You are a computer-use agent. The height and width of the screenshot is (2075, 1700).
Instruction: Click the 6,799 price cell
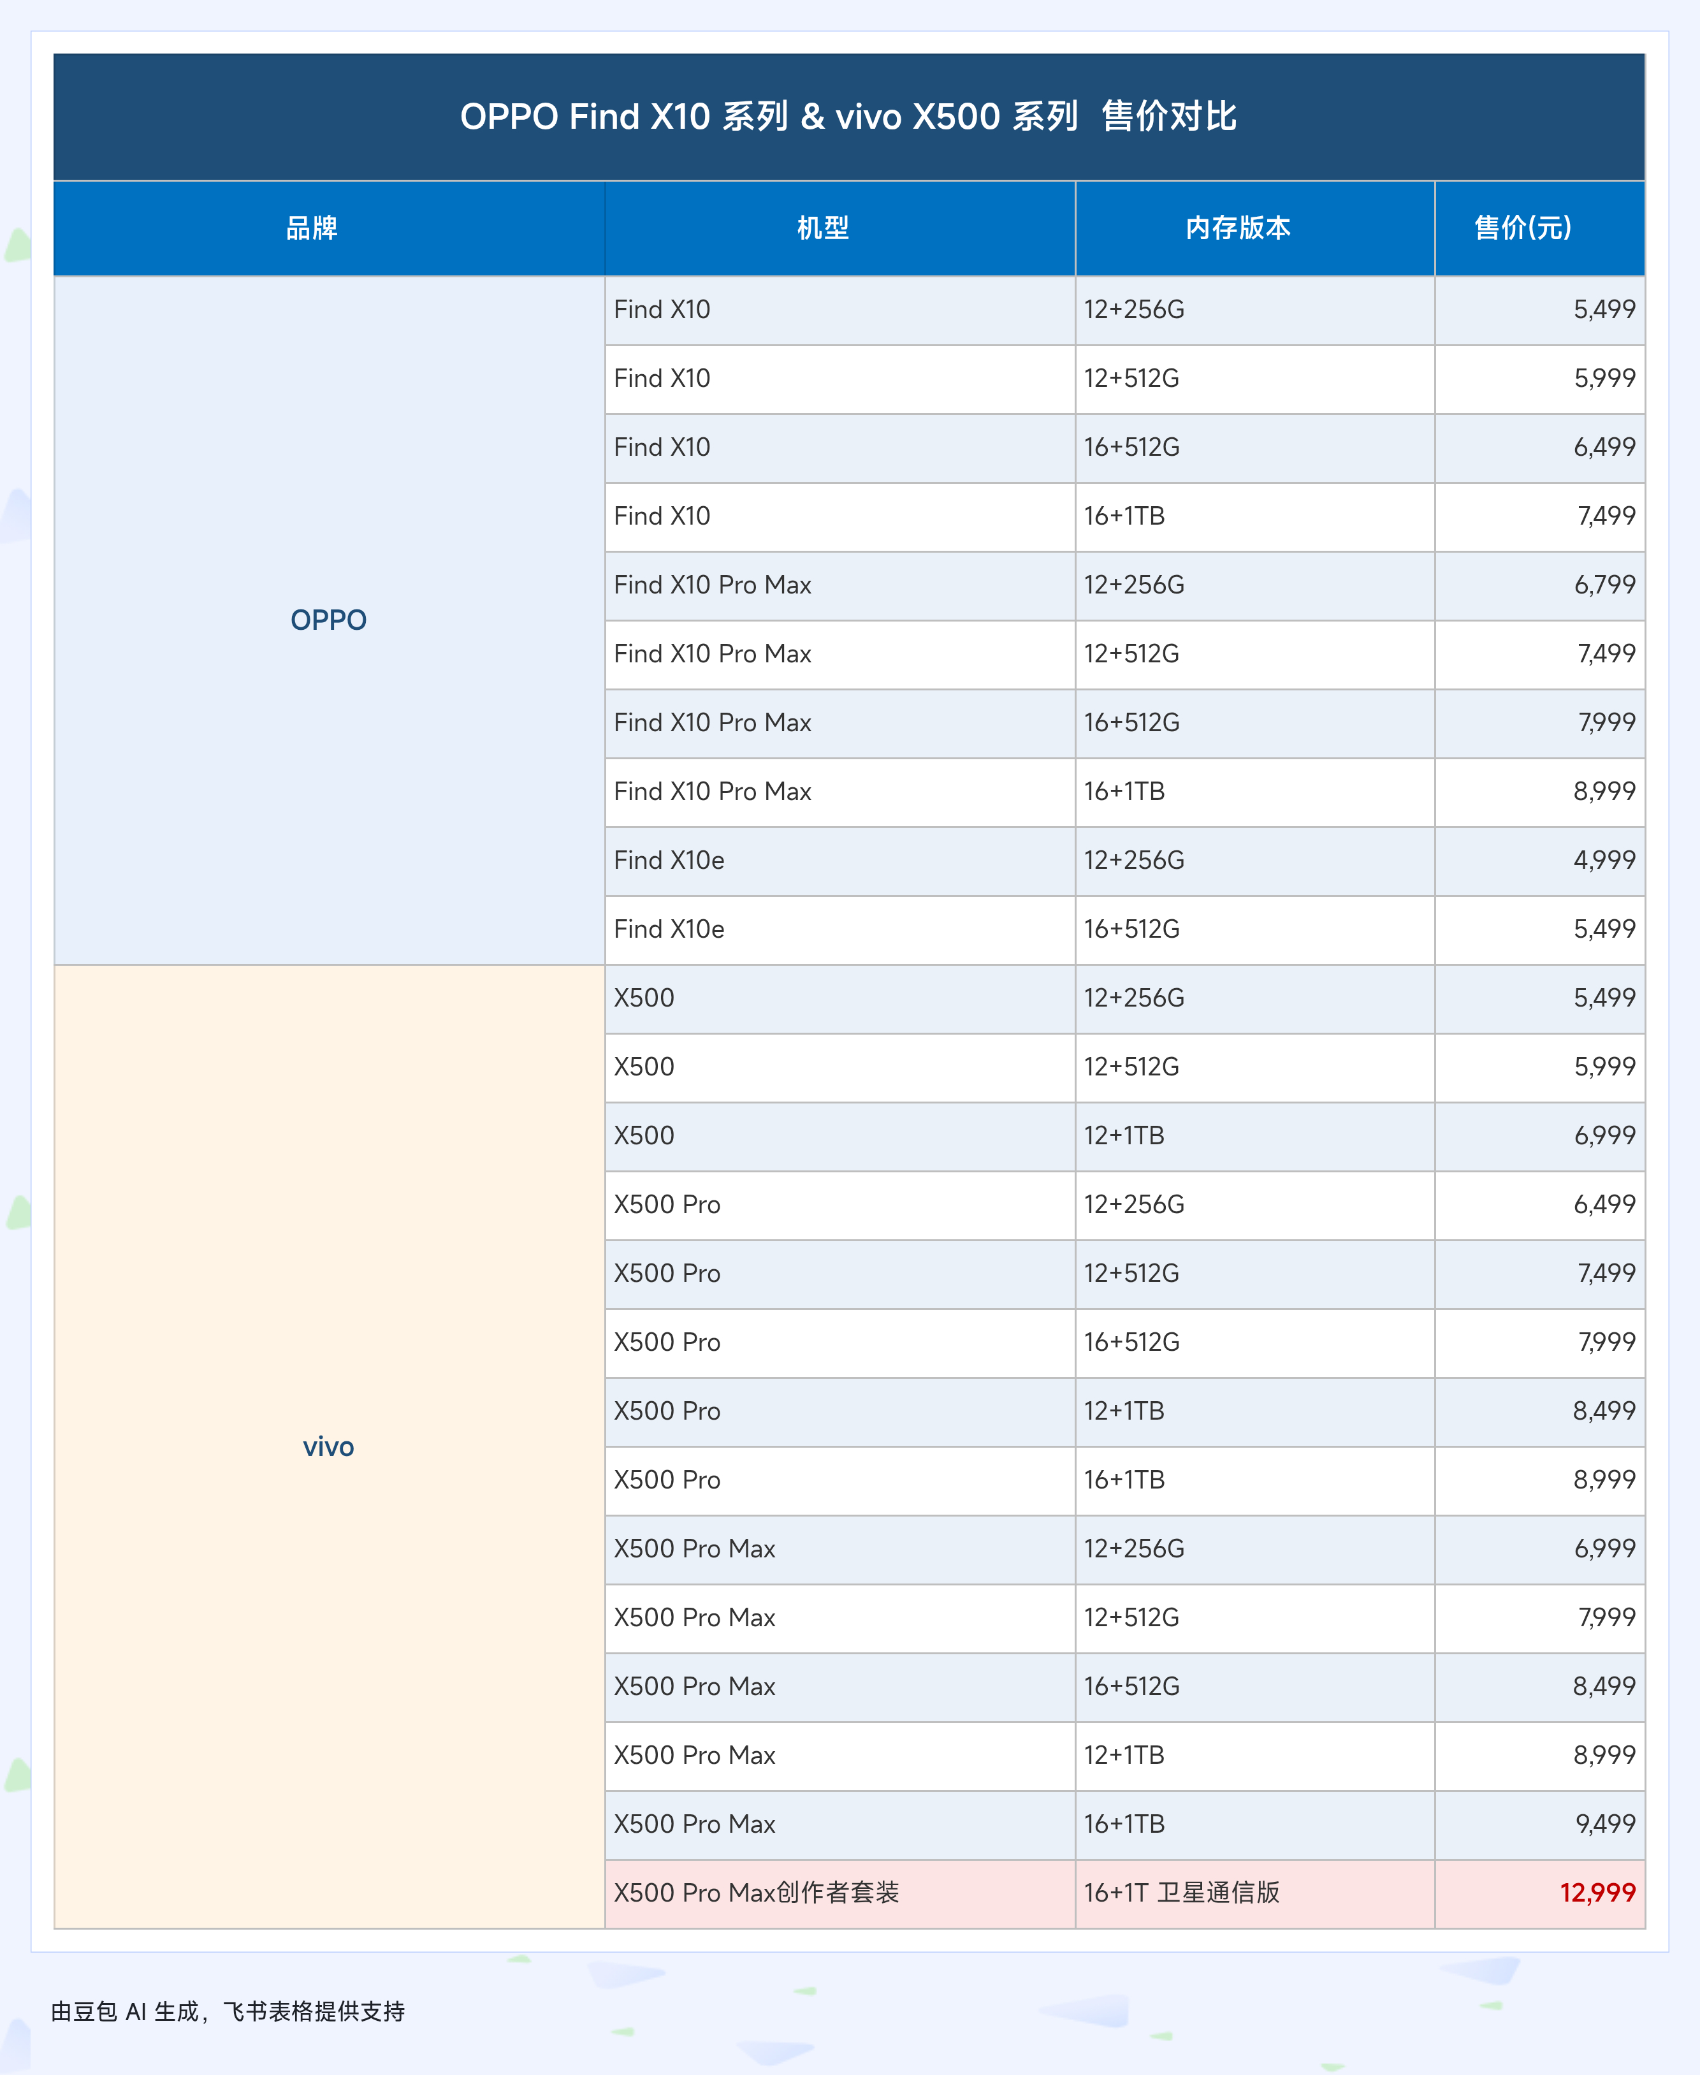coord(1539,586)
